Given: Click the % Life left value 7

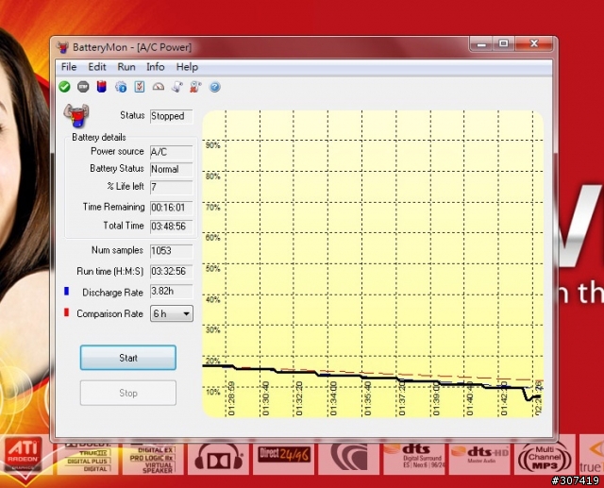Looking at the screenshot, I should [172, 188].
